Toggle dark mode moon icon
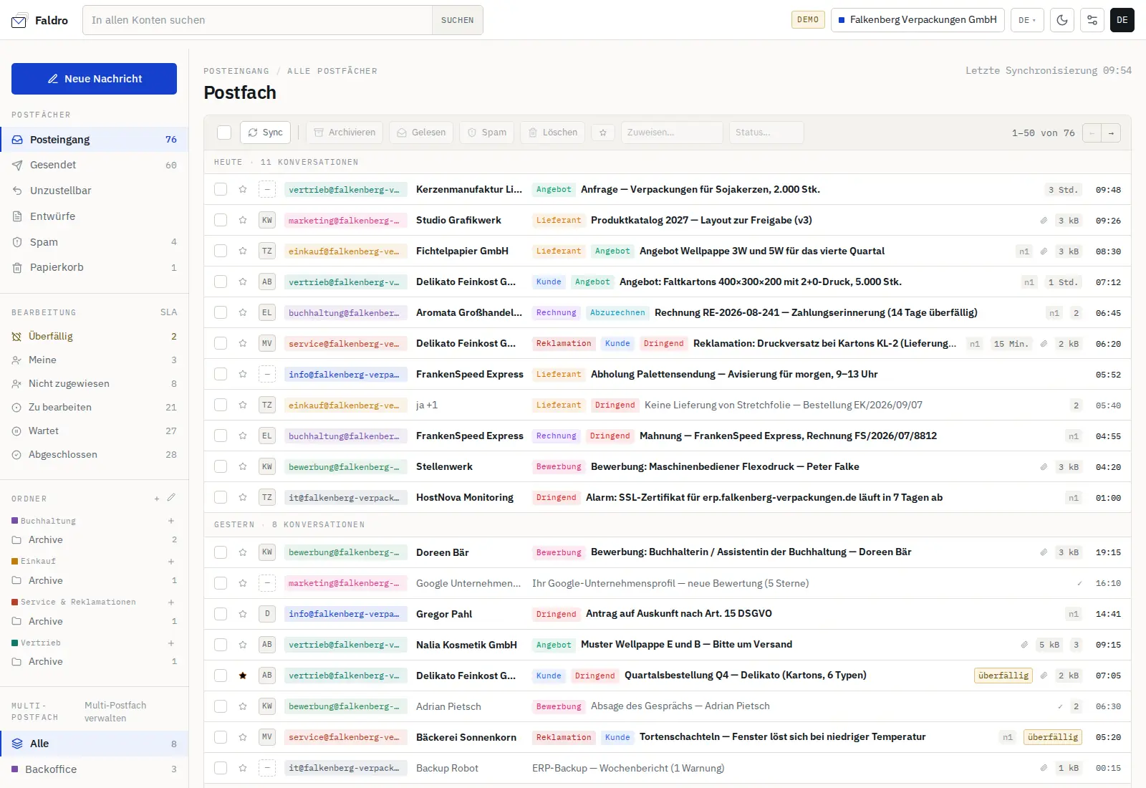The height and width of the screenshot is (788, 1146). tap(1062, 20)
